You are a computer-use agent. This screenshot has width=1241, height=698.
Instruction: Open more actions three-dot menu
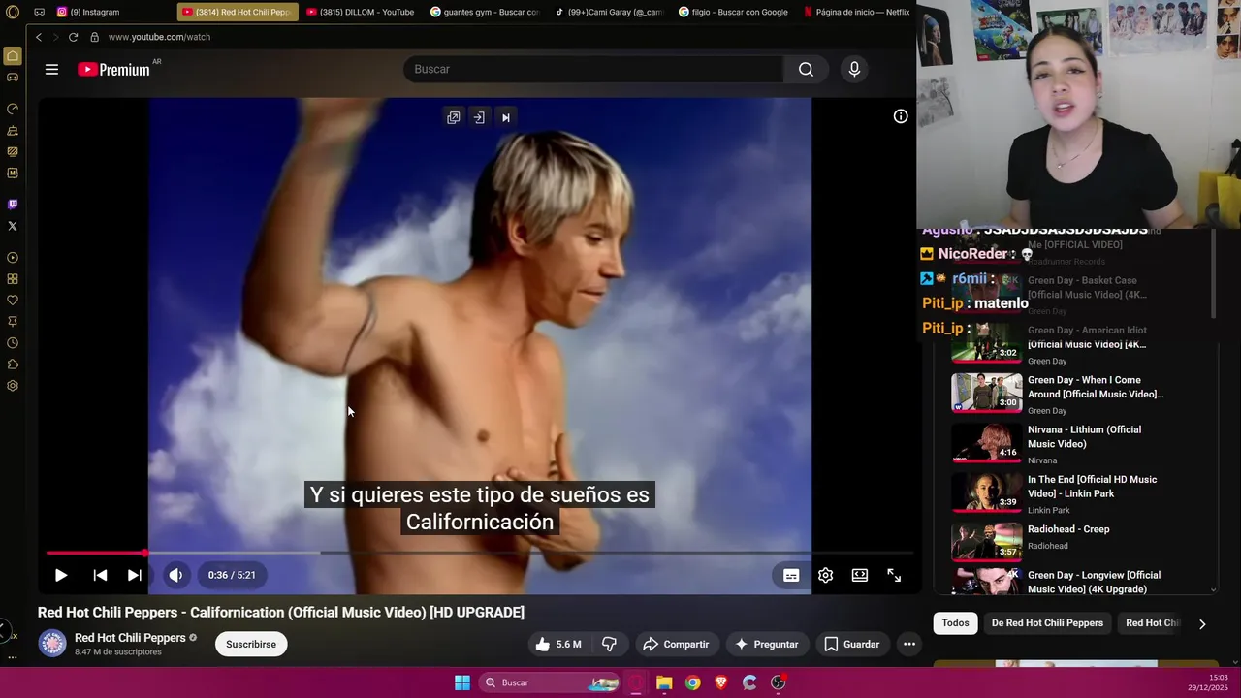tap(908, 644)
